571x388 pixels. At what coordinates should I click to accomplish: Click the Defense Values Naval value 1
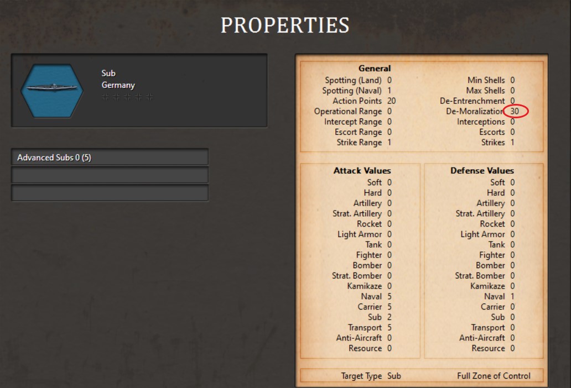(512, 296)
